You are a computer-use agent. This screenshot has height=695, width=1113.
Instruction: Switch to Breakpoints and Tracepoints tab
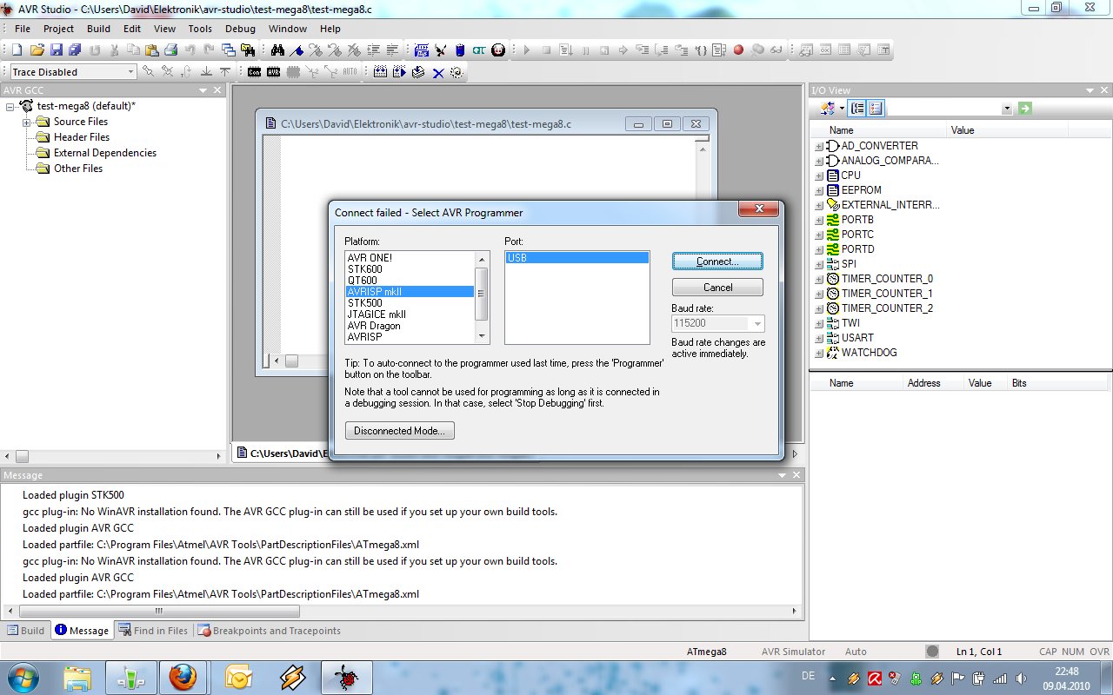point(269,631)
